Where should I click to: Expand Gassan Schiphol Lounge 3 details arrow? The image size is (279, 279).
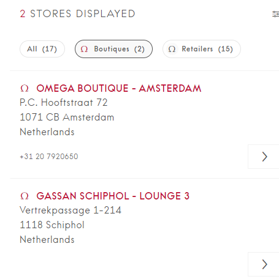click(264, 264)
